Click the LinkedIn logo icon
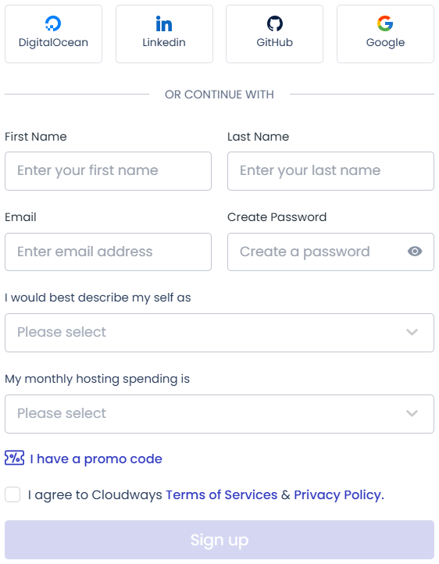The width and height of the screenshot is (439, 564). tap(164, 24)
